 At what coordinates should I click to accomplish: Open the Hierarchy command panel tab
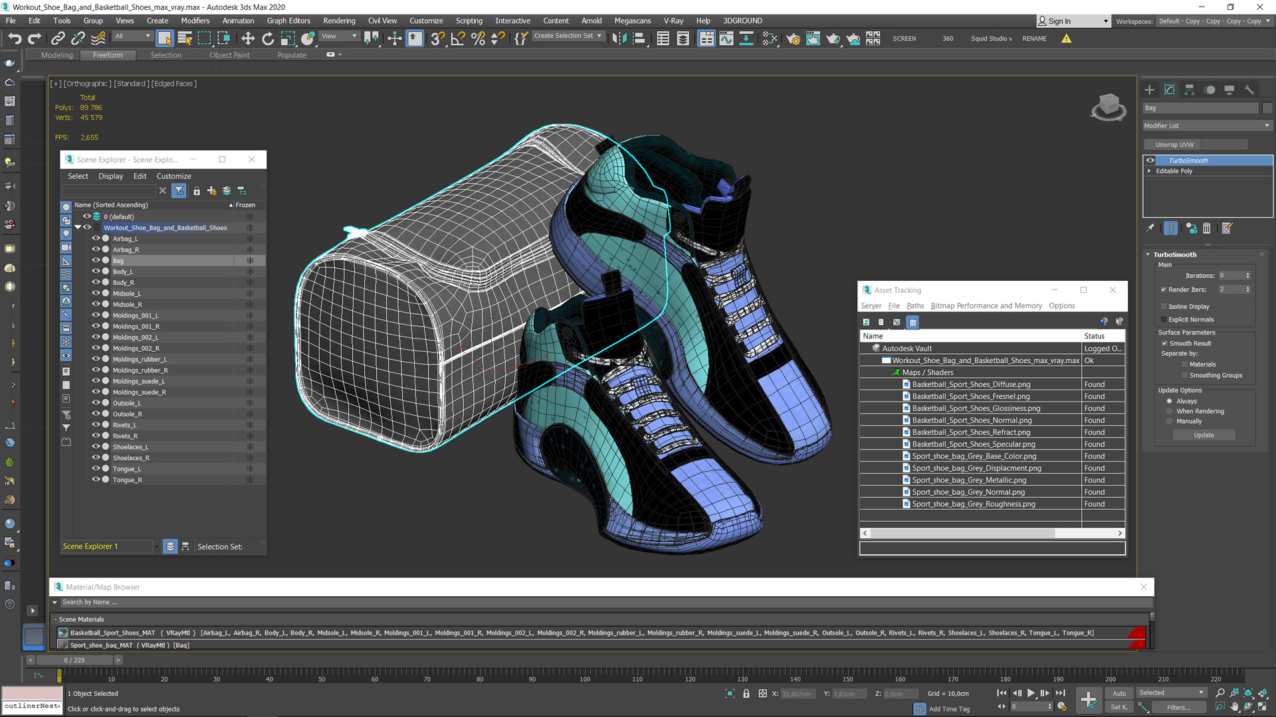1190,90
